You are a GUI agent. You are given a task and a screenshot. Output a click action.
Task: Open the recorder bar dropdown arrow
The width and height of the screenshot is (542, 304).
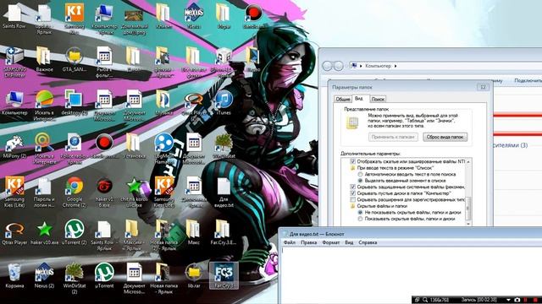[508, 300]
